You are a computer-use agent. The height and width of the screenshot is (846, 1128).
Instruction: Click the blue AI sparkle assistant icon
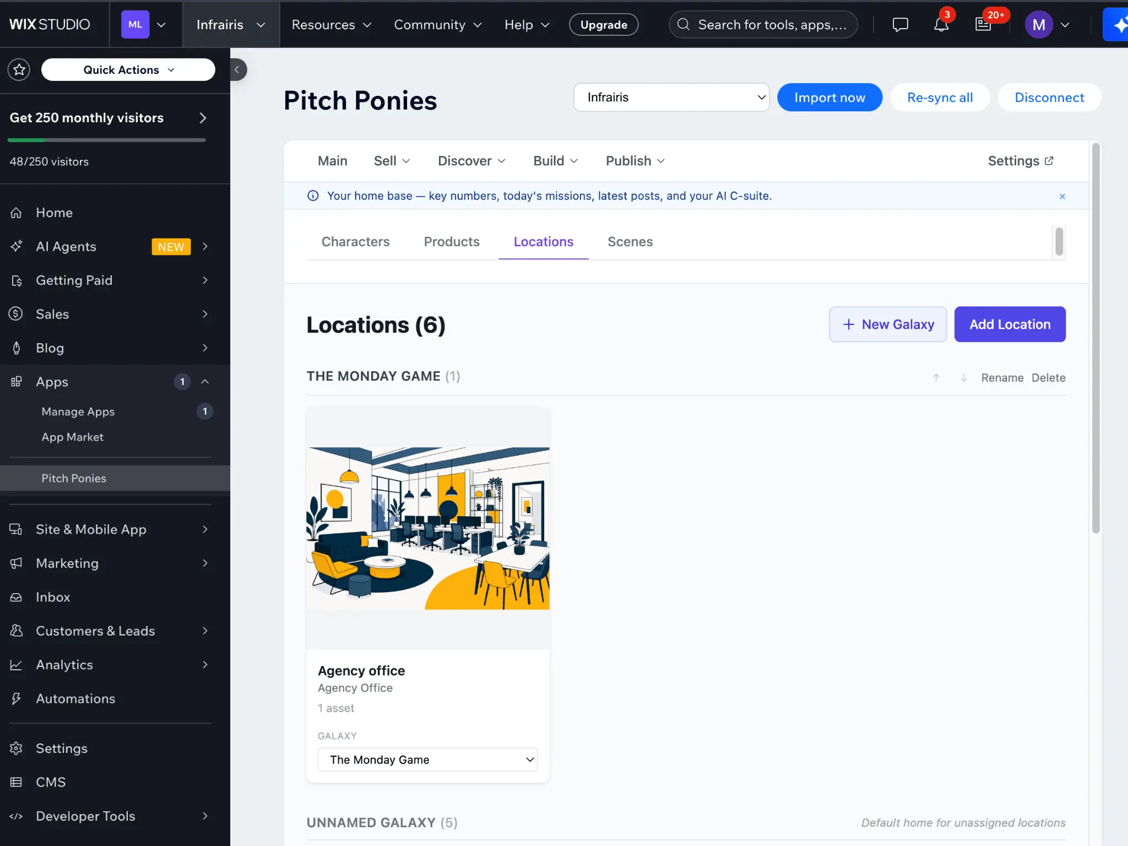[x=1117, y=24]
